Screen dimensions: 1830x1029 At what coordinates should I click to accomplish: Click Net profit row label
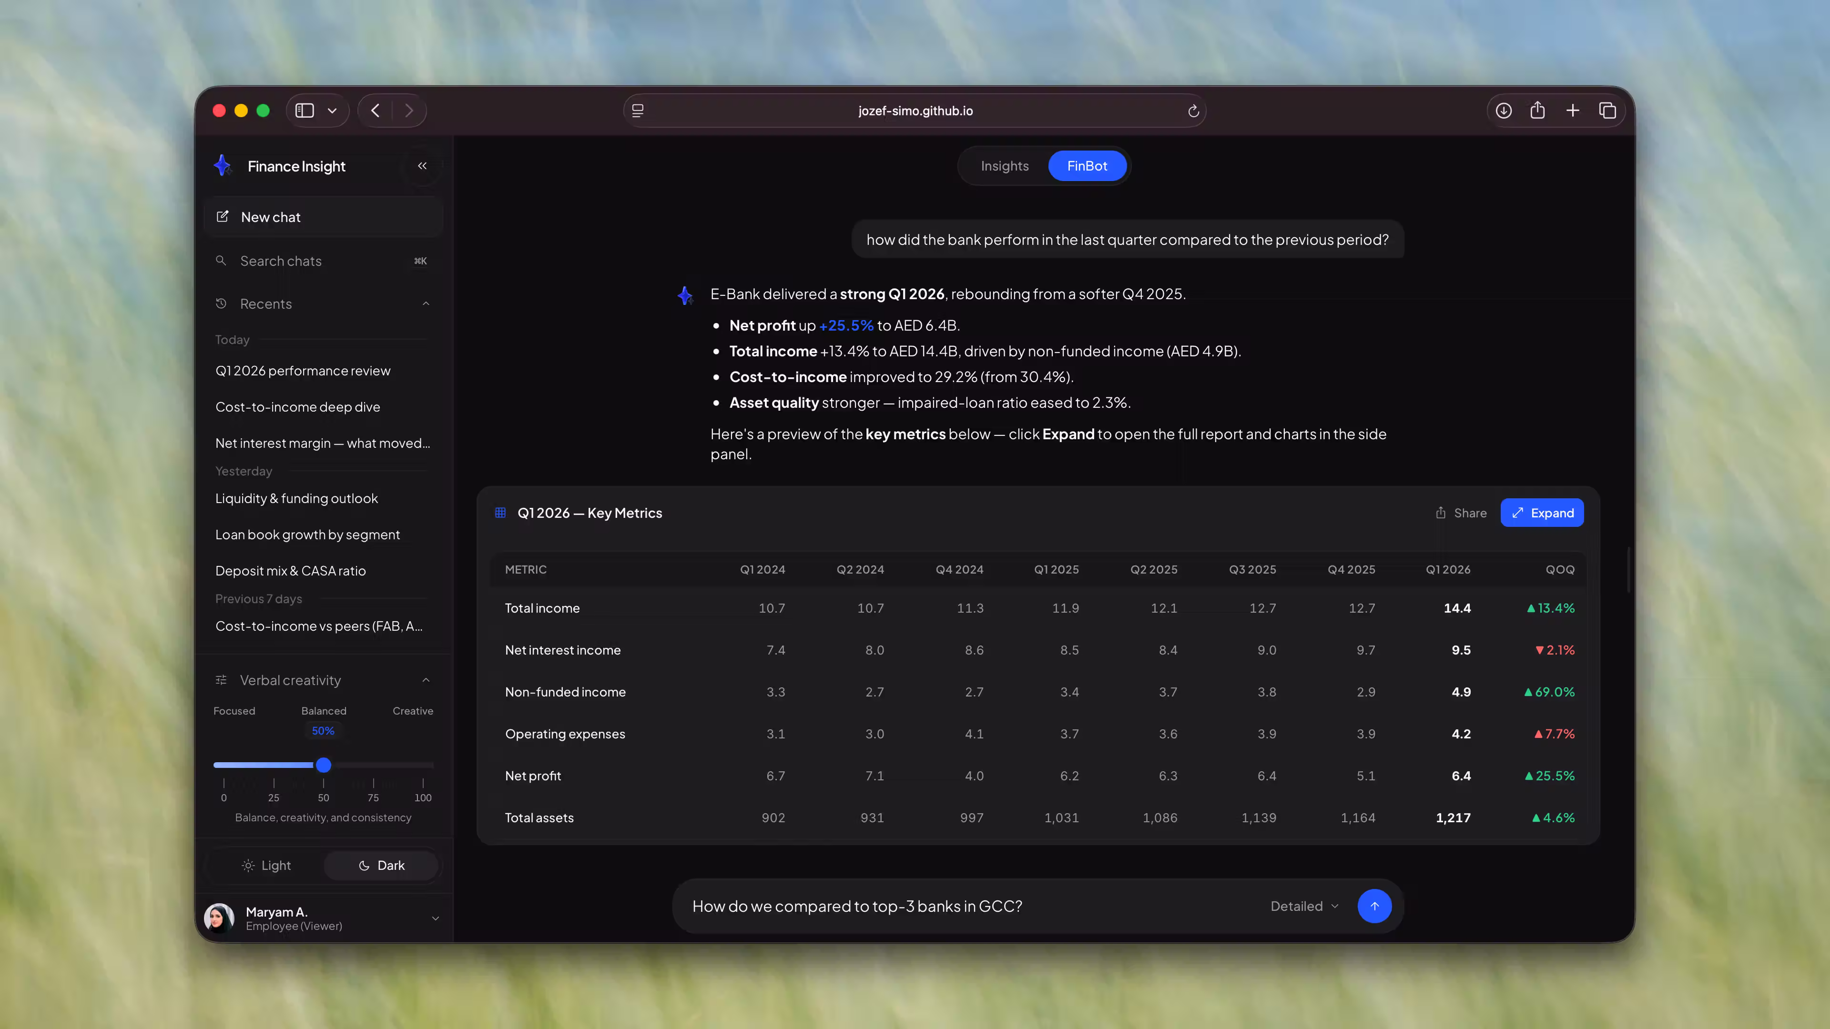pos(533,776)
